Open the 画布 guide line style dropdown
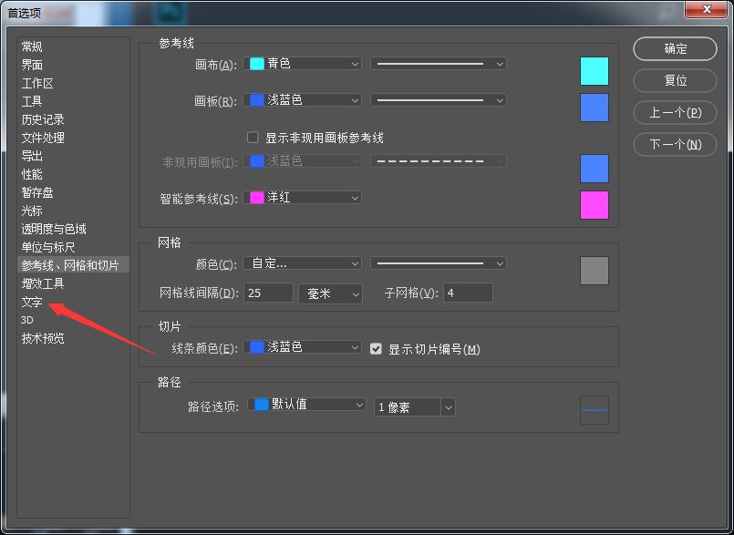 (x=439, y=64)
